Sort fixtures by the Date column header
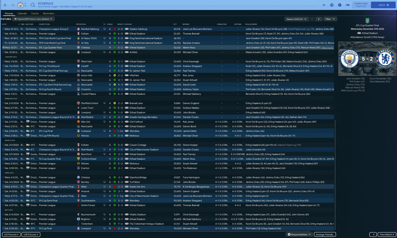The width and height of the screenshot is (397, 238). point(4,24)
